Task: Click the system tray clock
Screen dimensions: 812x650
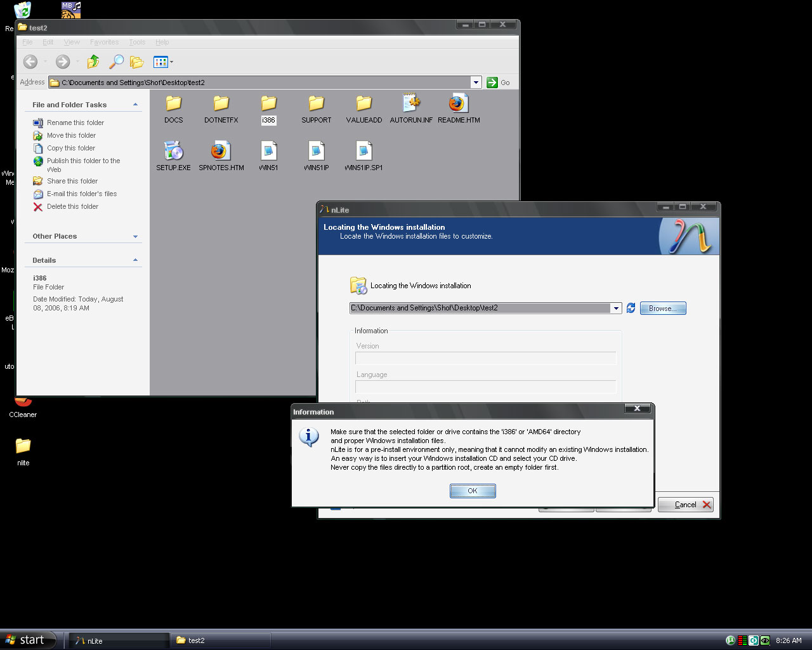Action: coord(789,640)
